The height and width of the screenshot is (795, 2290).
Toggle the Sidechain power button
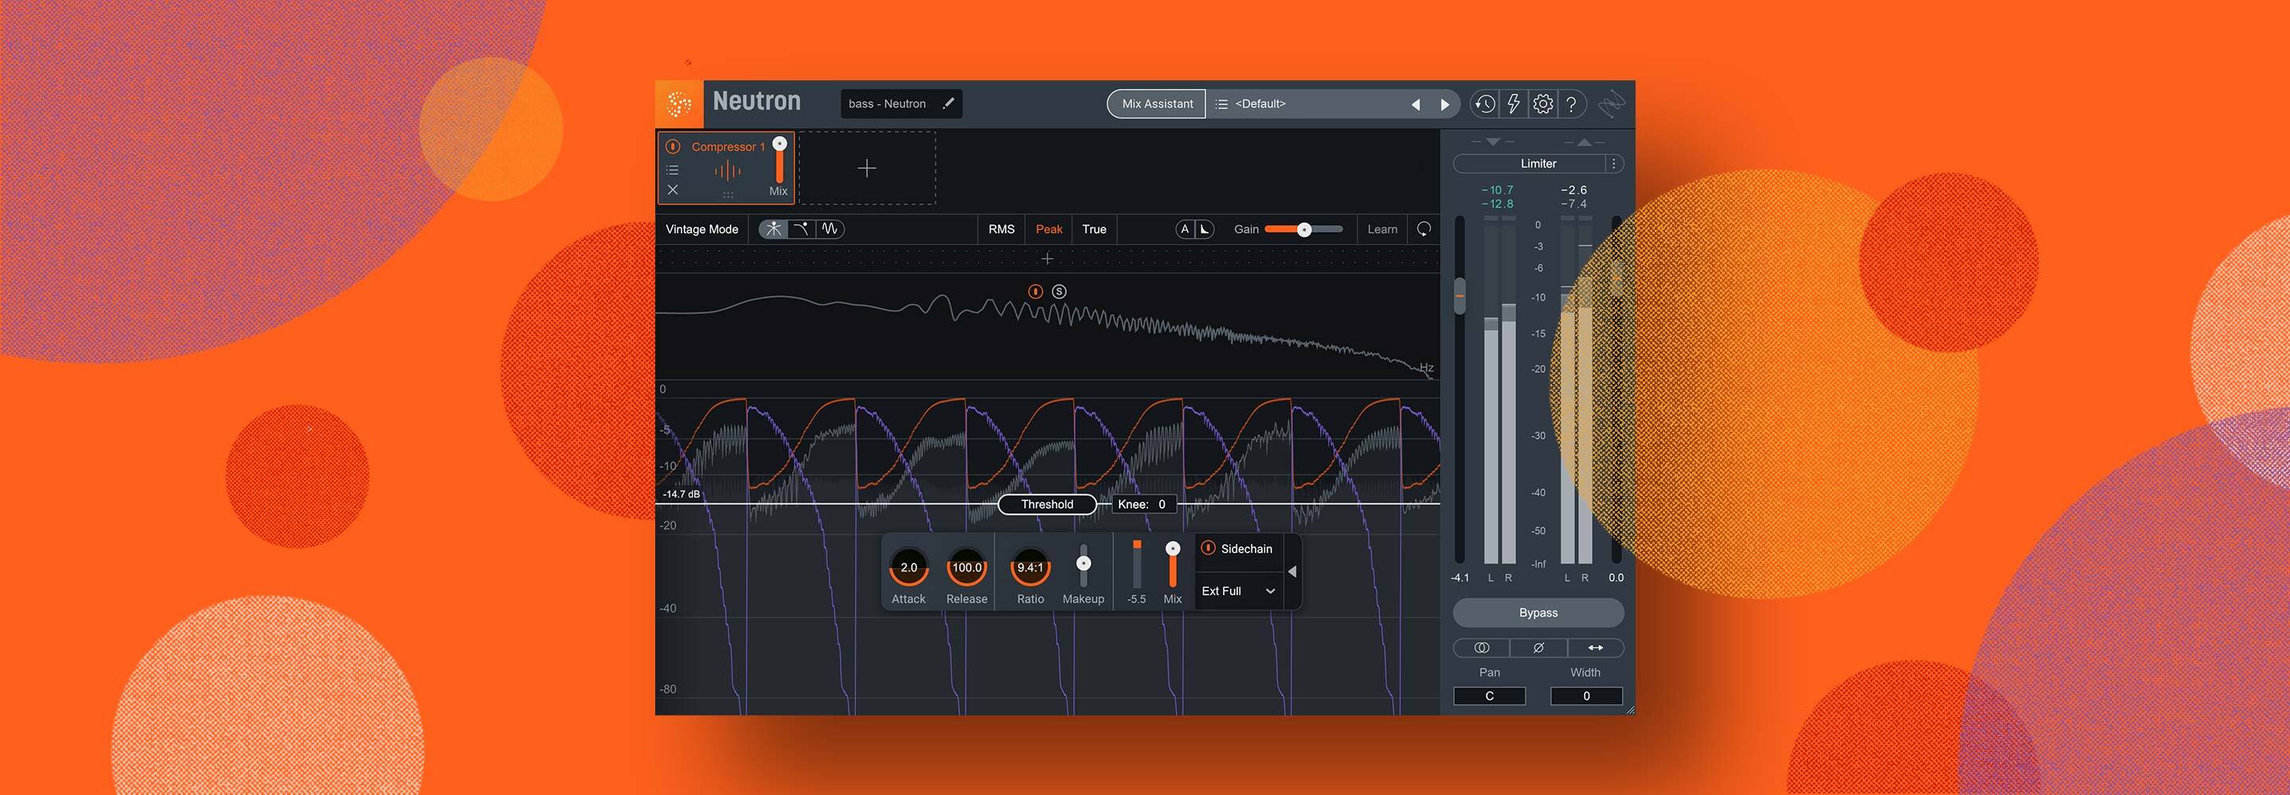point(1208,548)
